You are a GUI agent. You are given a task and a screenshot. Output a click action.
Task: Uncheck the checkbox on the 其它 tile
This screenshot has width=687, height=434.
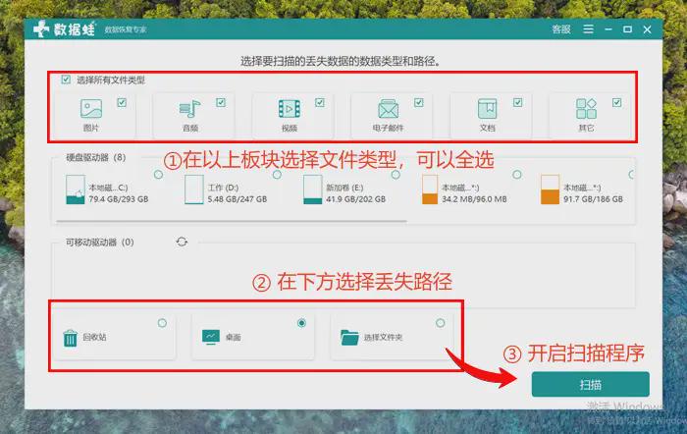[616, 101]
